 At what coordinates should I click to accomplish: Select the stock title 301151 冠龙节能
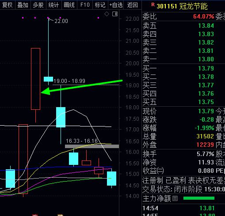point(182,7)
